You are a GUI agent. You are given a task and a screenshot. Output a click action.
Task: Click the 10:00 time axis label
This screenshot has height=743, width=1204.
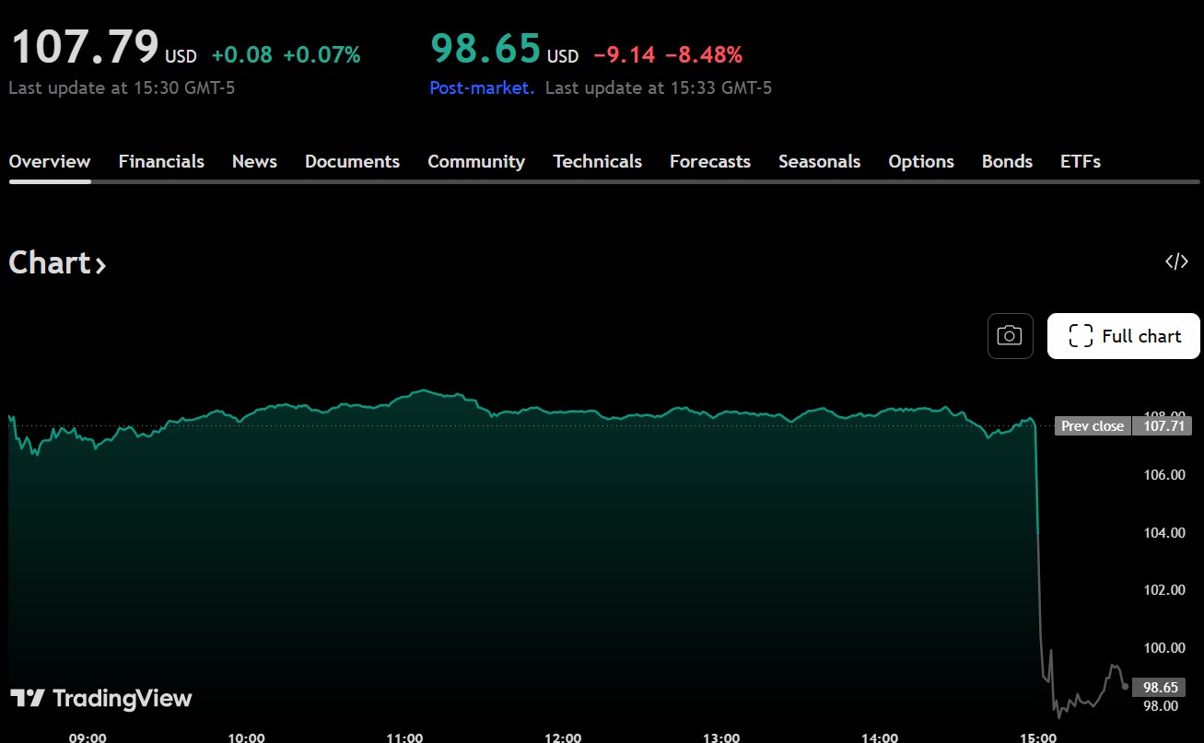(x=246, y=737)
